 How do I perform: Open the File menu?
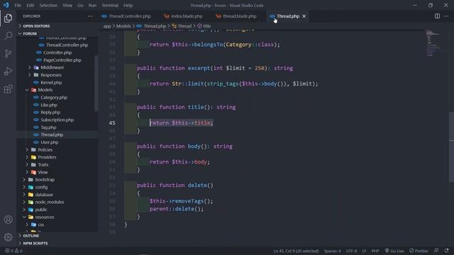pyautogui.click(x=18, y=5)
